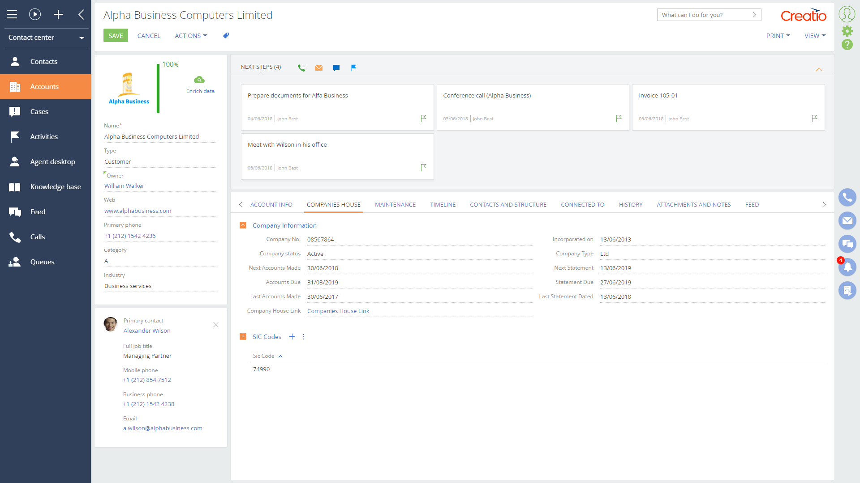The image size is (860, 483).
Task: Open the Actions dropdown menu
Action: click(x=191, y=36)
